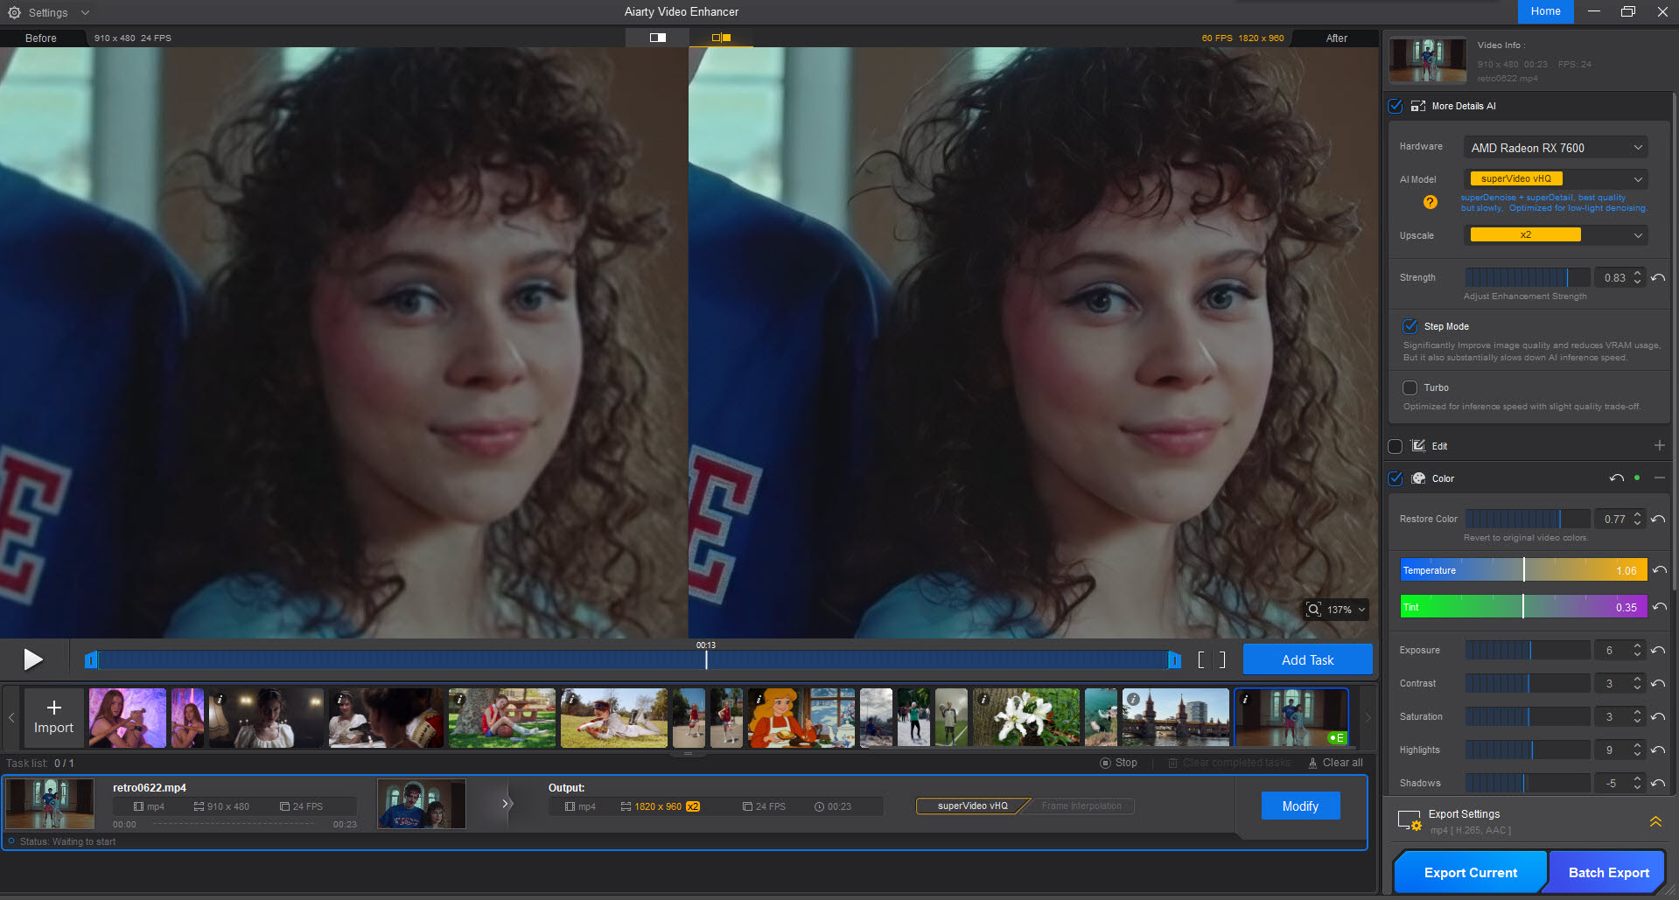Collapse the Color section with minus icon
The width and height of the screenshot is (1679, 900).
[1660, 478]
